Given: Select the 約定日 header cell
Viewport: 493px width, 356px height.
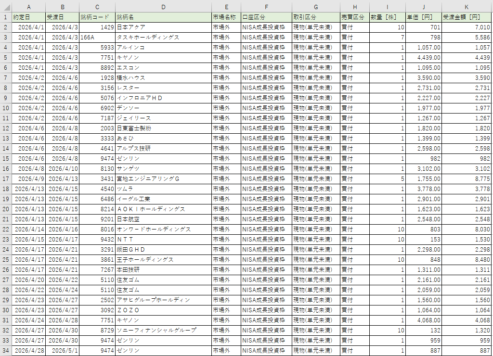Looking at the screenshot, I should coord(28,17).
